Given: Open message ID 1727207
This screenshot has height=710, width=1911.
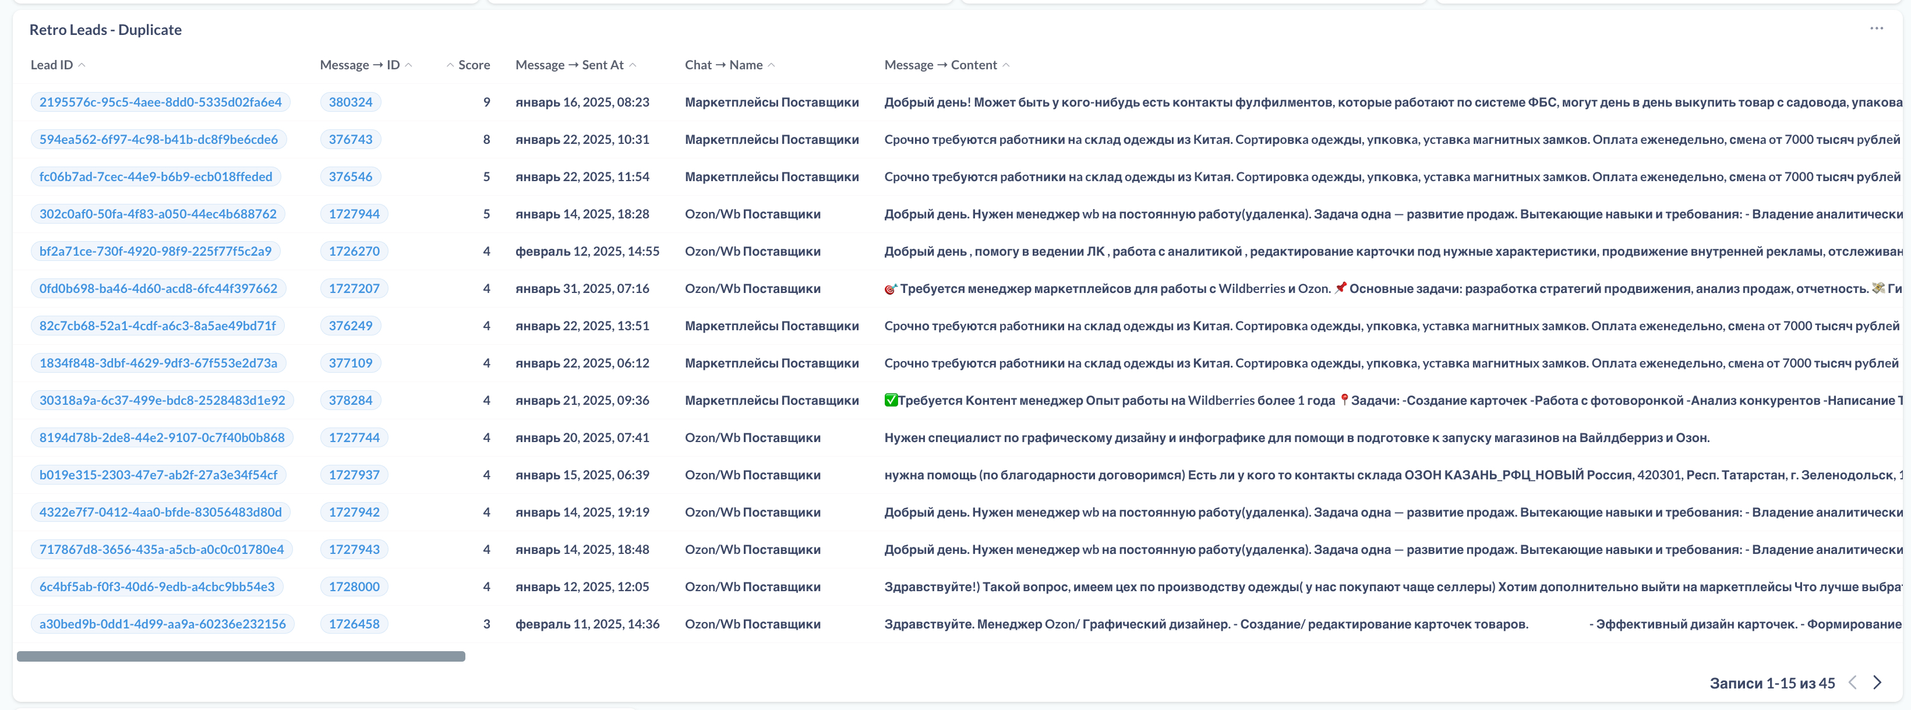Looking at the screenshot, I should tap(354, 288).
